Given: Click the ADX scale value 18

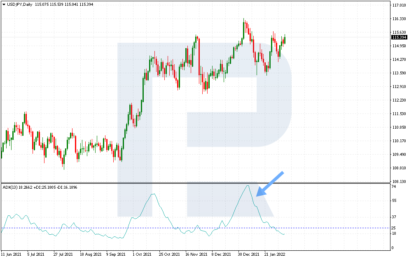Looking at the screenshot, I should 394,234.
